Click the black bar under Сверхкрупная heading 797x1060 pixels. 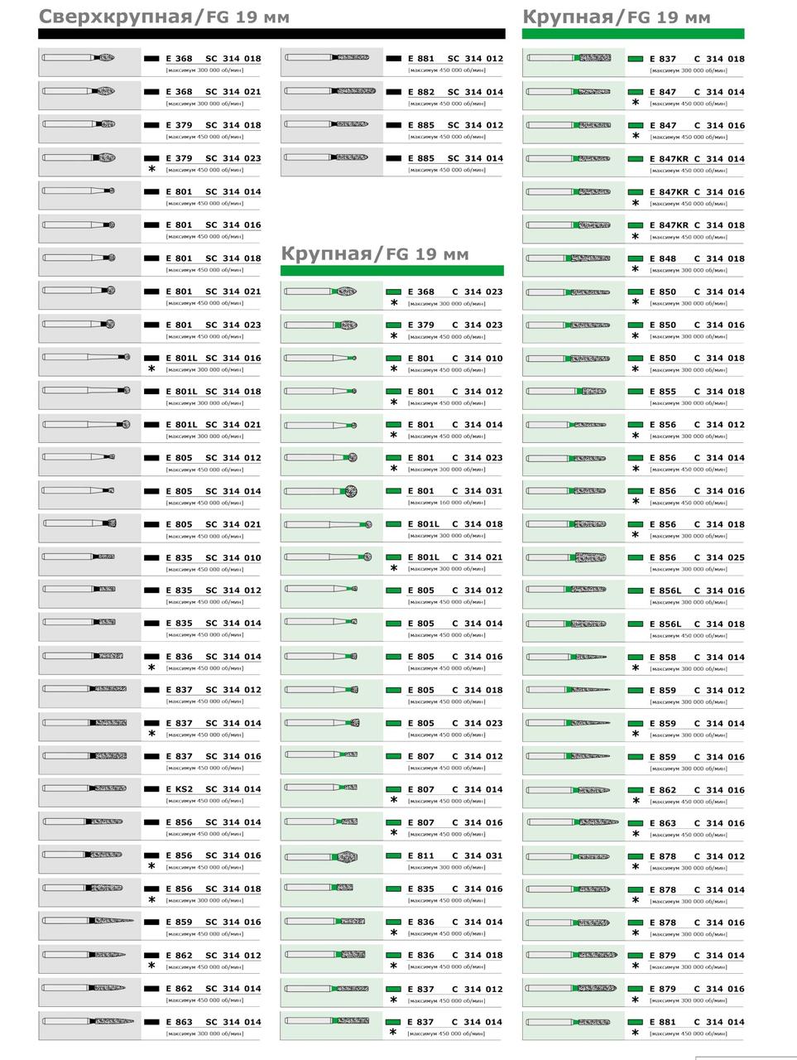tap(271, 34)
